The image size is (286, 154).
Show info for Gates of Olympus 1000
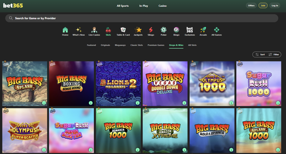tap(231, 103)
